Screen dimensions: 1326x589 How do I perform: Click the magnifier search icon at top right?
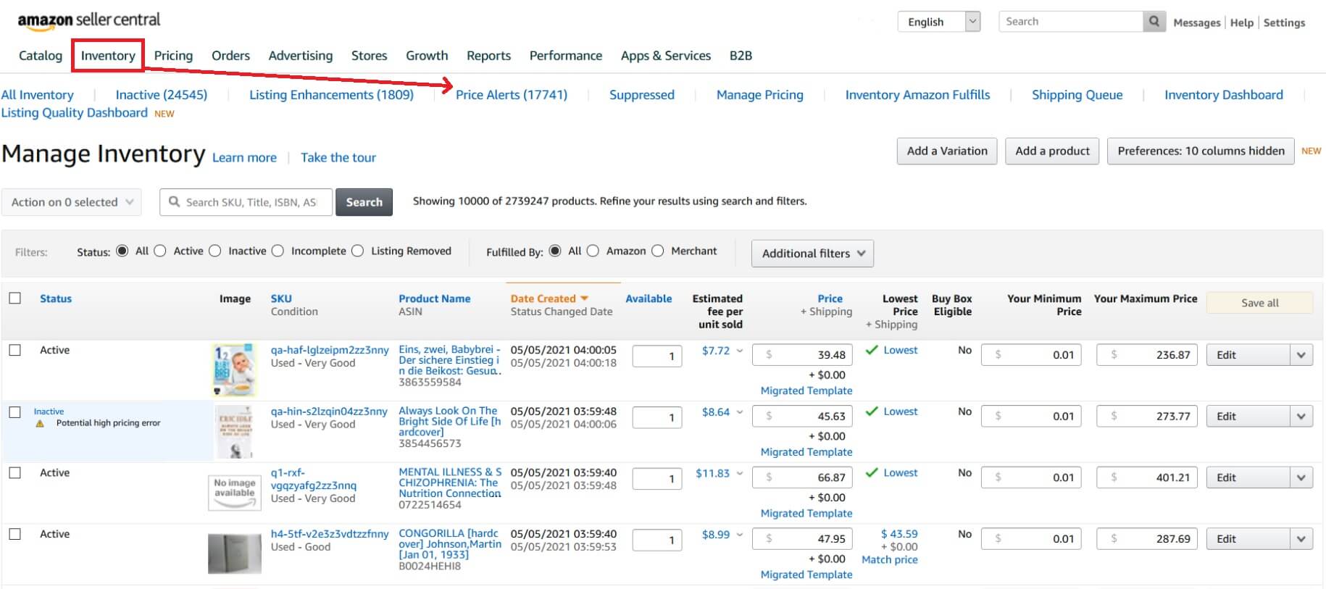tap(1154, 22)
